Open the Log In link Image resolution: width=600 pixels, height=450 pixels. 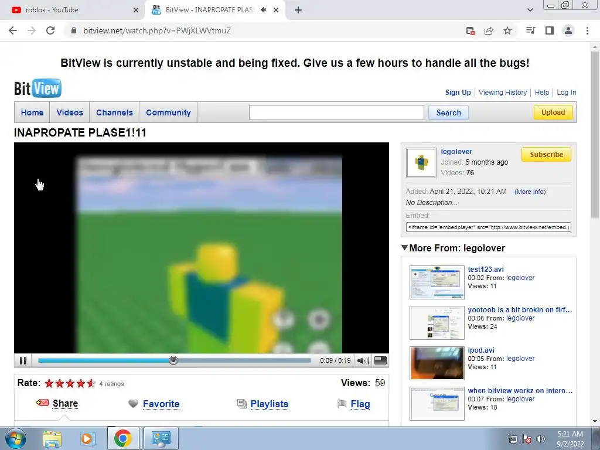click(x=567, y=92)
